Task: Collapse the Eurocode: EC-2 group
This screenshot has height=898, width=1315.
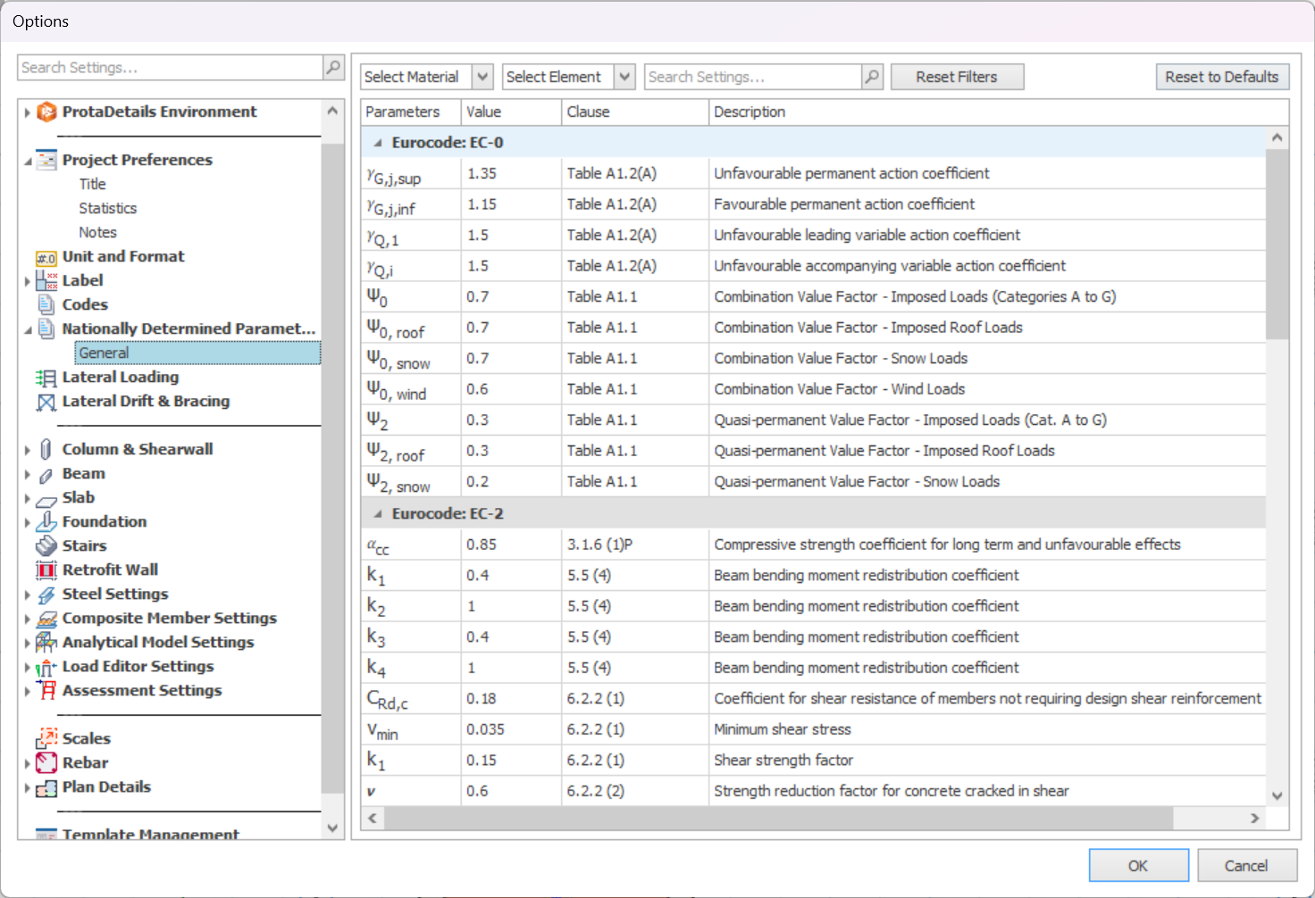Action: [x=378, y=514]
